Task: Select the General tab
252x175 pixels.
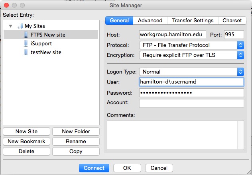Action: 119,21
